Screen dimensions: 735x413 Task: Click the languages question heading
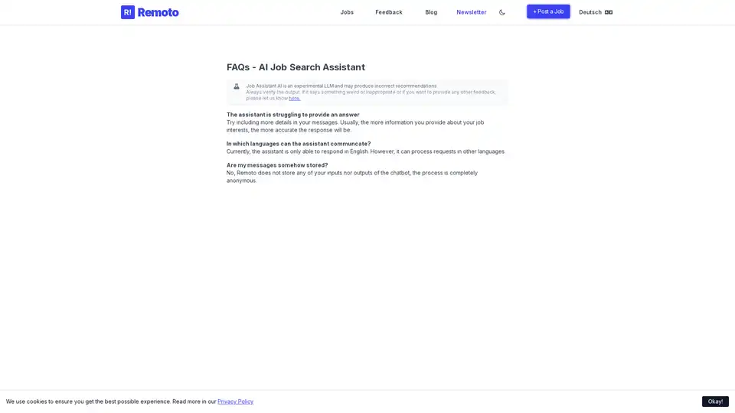click(x=298, y=144)
